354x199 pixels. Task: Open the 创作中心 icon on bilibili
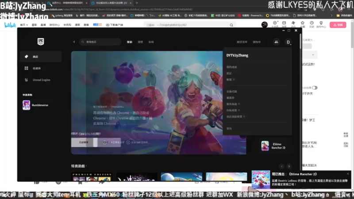(x=321, y=24)
